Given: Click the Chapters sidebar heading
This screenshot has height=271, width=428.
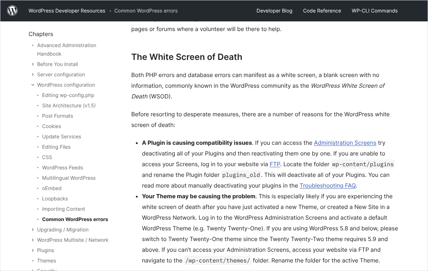Looking at the screenshot, I should (x=41, y=34).
